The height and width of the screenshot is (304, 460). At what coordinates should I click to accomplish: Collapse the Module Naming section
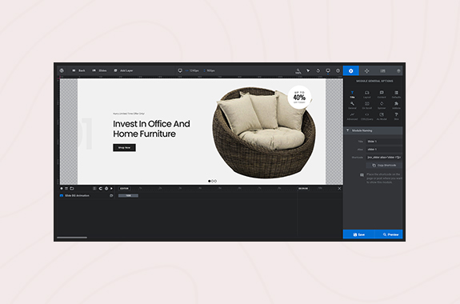pos(373,130)
